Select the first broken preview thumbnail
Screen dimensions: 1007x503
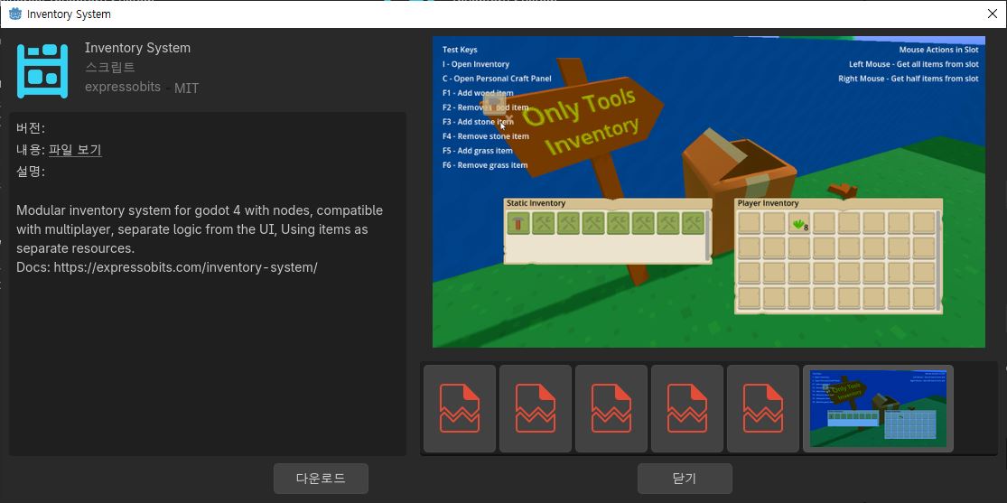point(460,408)
